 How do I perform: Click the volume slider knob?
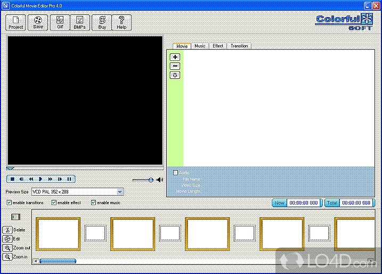pyautogui.click(x=151, y=180)
